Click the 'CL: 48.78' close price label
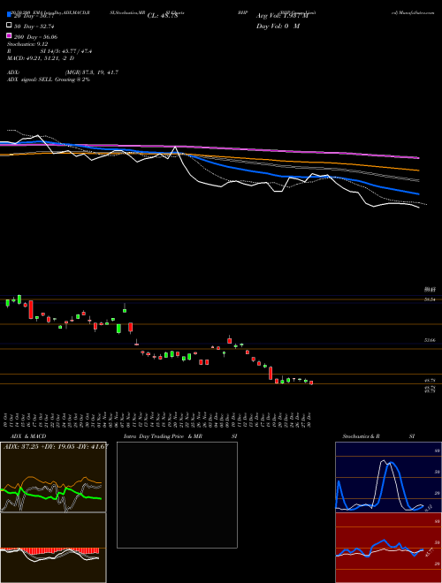 click(x=163, y=16)
